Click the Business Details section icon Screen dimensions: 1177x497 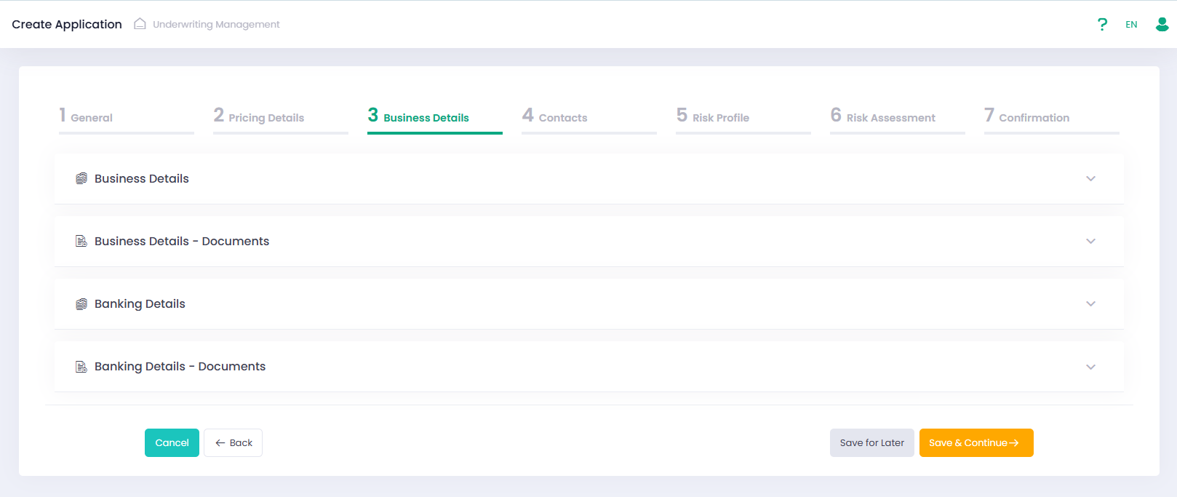(81, 179)
